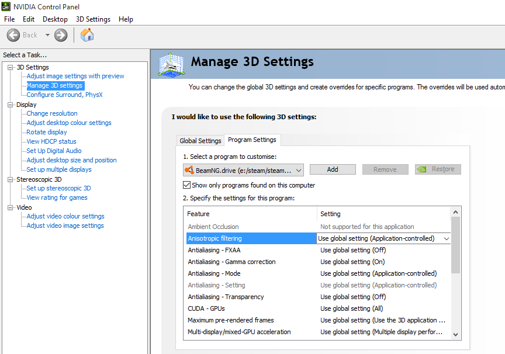Open the File menu
Screen dimensions: 505x354
tap(9, 19)
